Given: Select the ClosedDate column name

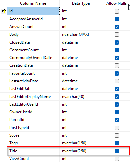Looking at the screenshot, I should point(33,42).
